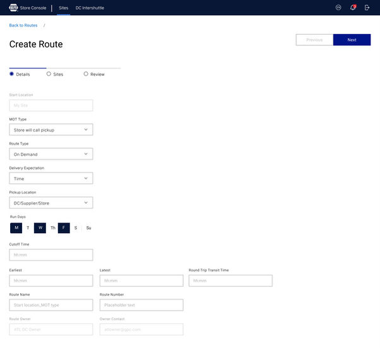The width and height of the screenshot is (380, 348).
Task: Switch to the DC Intershuttle tab
Action: 90,8
